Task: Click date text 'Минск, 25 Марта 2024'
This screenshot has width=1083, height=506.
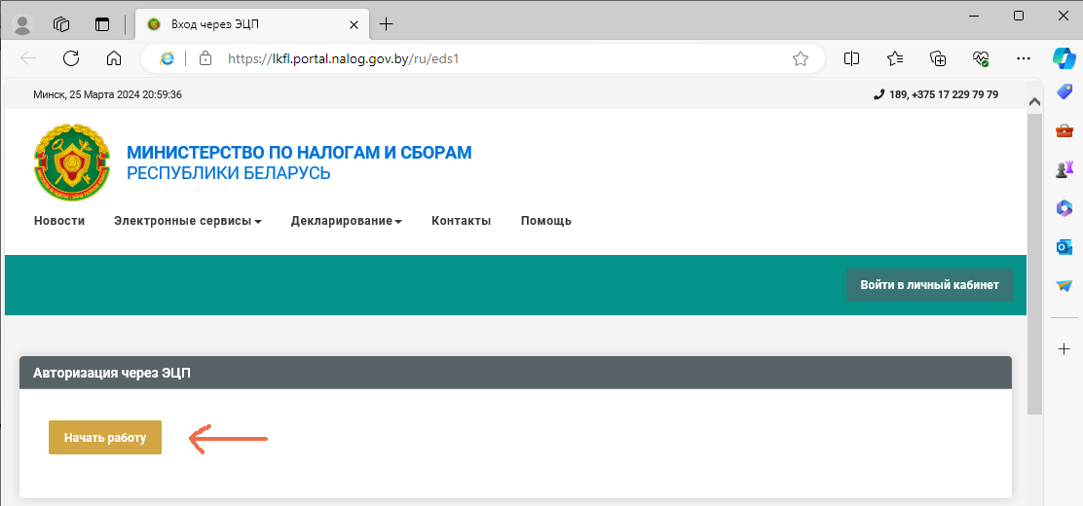Action: tap(87, 94)
